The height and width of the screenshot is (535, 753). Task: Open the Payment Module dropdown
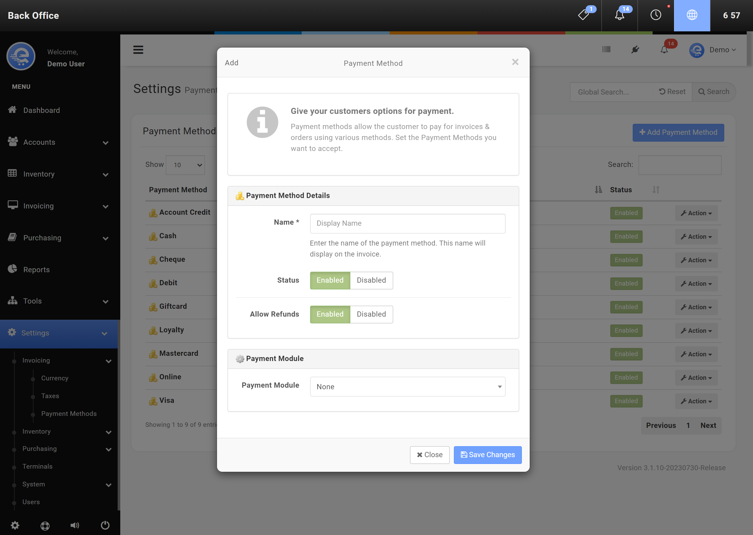pyautogui.click(x=408, y=387)
